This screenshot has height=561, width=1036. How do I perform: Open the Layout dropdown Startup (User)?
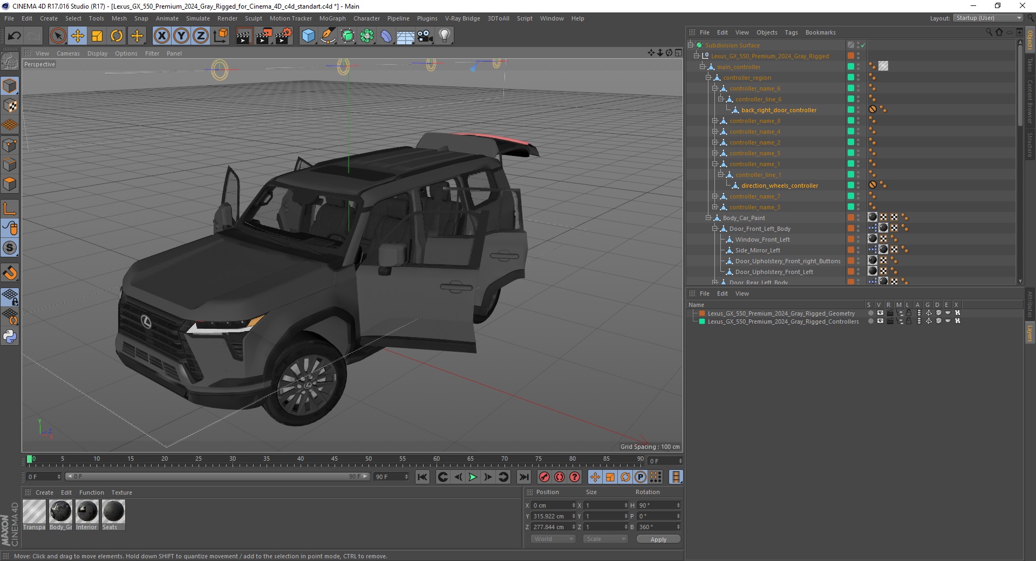click(988, 18)
